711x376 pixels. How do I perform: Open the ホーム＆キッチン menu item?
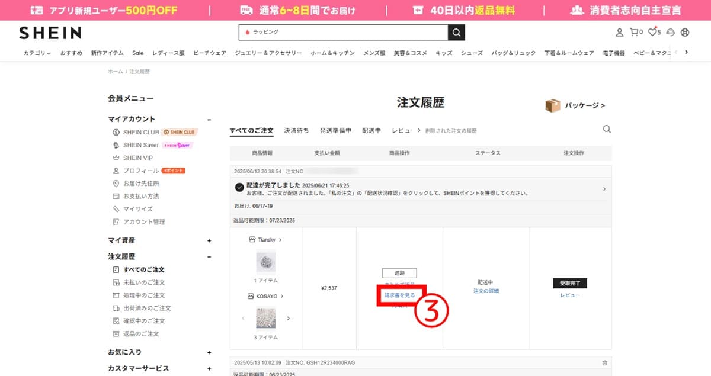coord(332,53)
